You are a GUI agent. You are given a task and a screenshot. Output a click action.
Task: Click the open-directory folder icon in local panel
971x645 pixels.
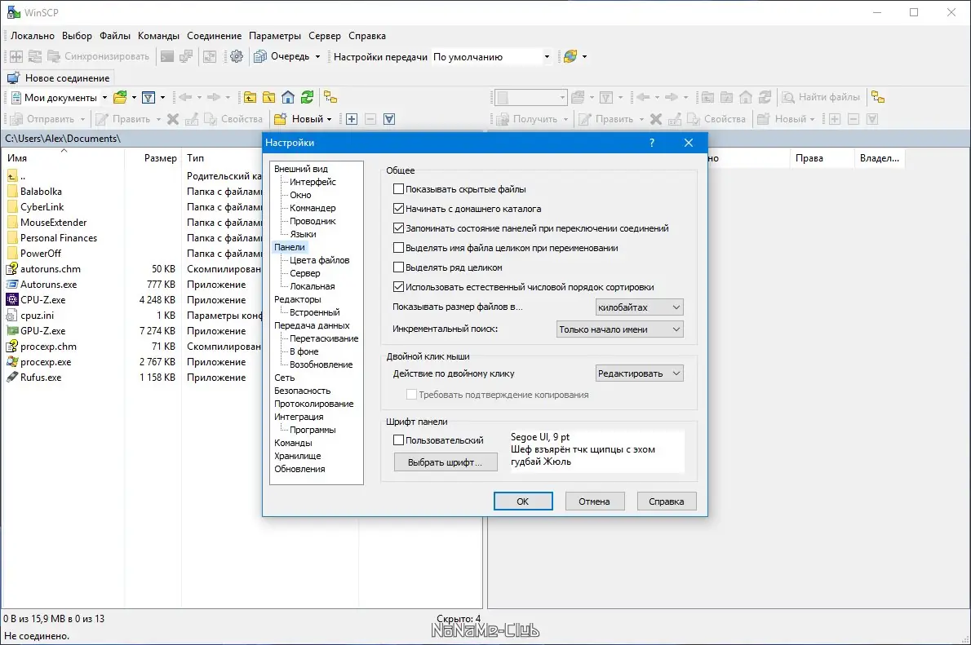pyautogui.click(x=120, y=97)
